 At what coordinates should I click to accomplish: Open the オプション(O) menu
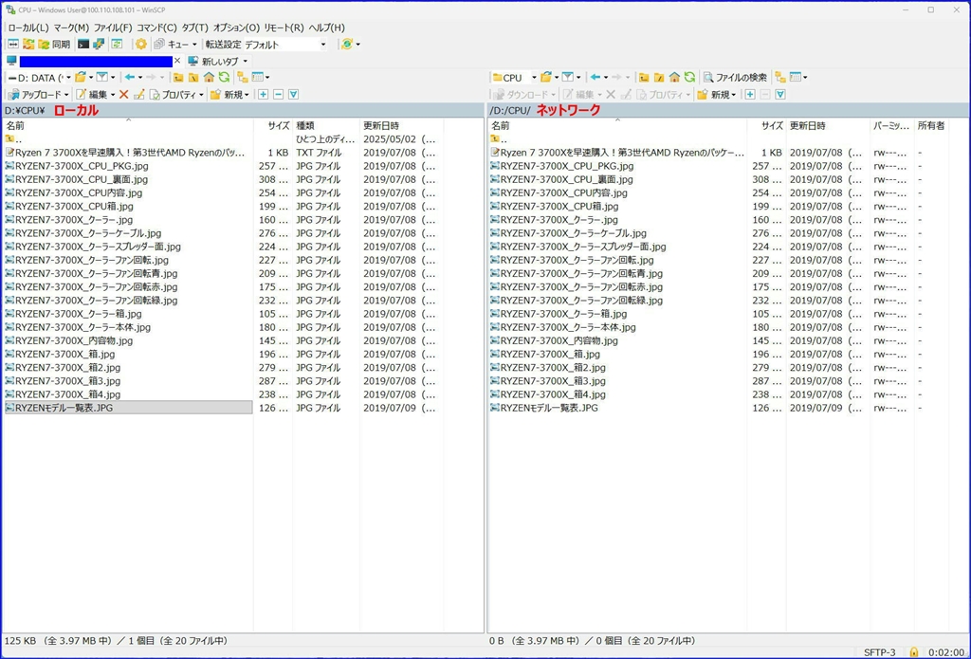click(x=236, y=27)
